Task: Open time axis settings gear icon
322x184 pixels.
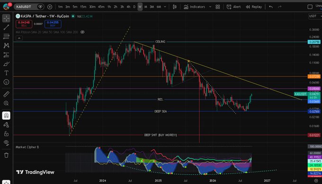Action: [x=316, y=181]
